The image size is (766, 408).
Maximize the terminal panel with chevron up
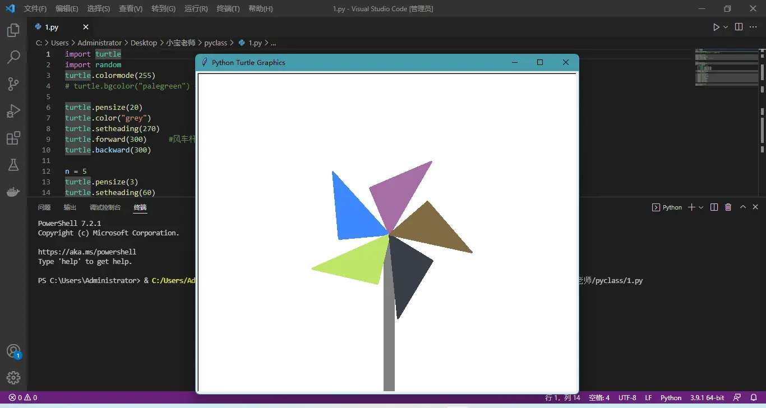742,207
